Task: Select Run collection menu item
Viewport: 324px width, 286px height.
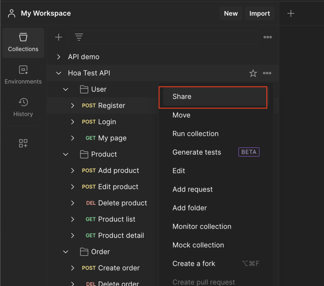Action: point(216,134)
